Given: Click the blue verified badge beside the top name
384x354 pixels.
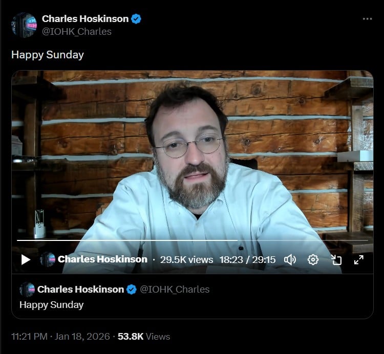Looking at the screenshot, I should tap(136, 19).
